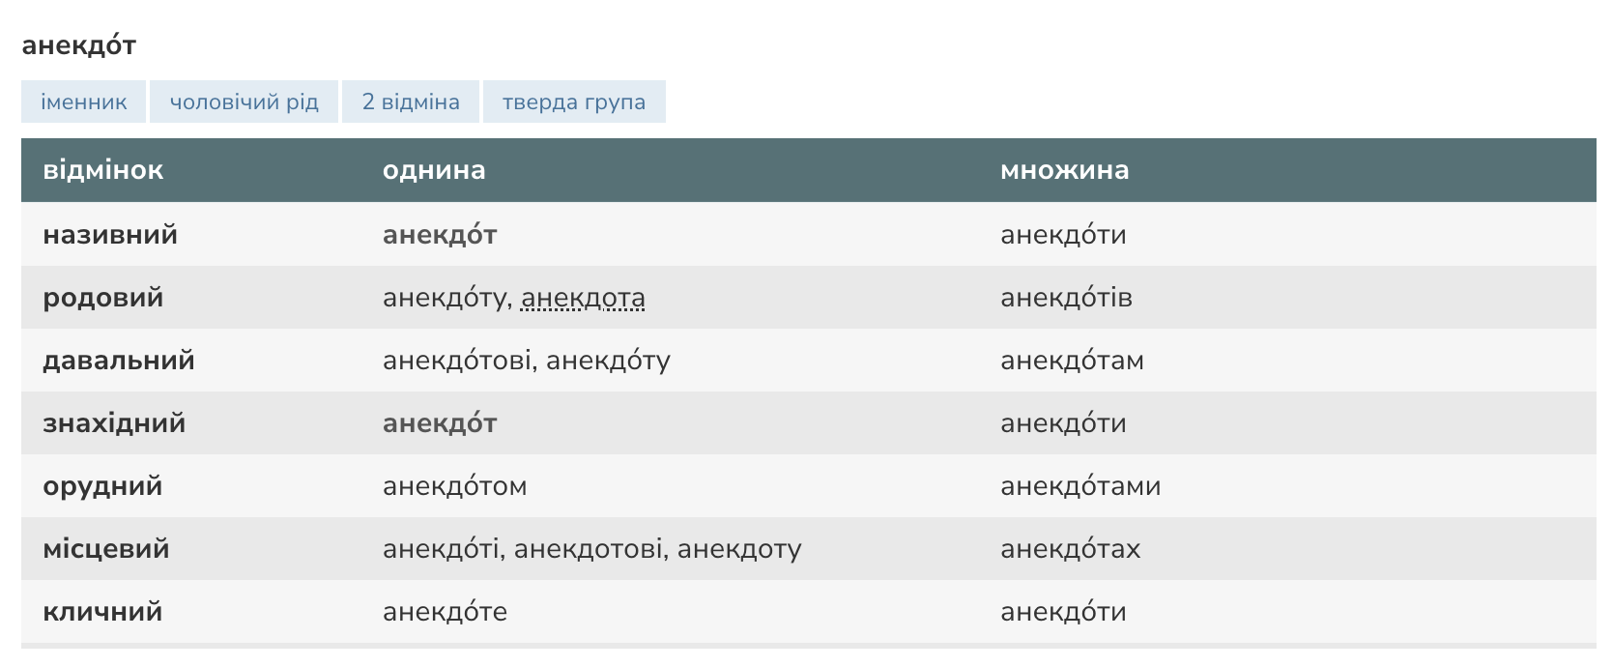Click the "давальний" row label
Screen dimensions: 1612x667
(119, 361)
